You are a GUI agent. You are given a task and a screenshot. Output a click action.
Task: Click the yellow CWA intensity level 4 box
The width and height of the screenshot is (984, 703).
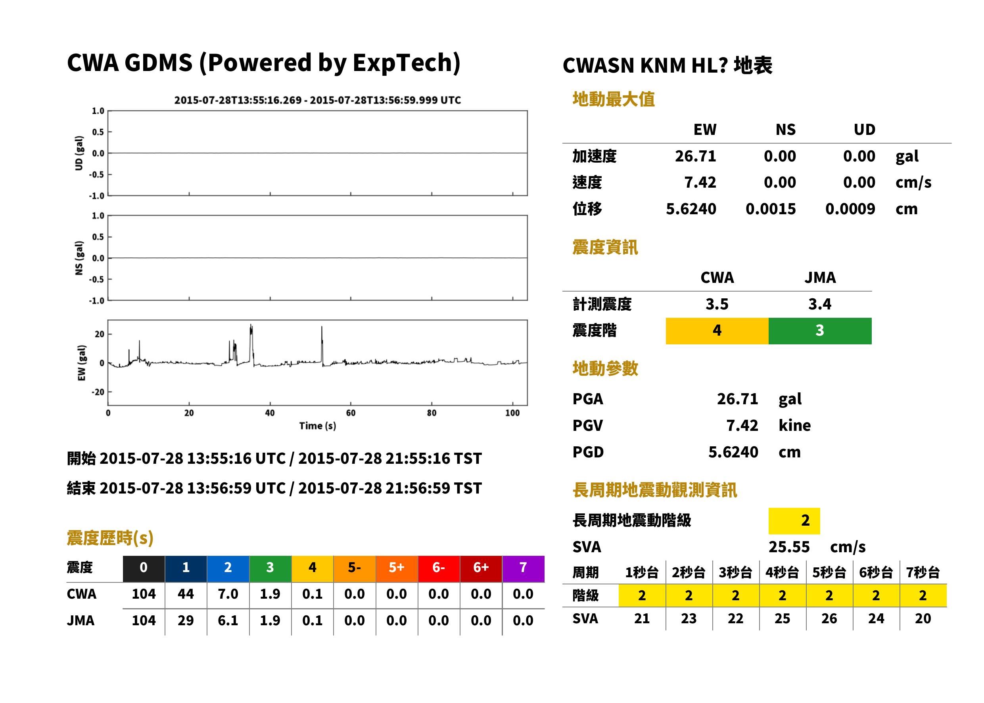717,331
